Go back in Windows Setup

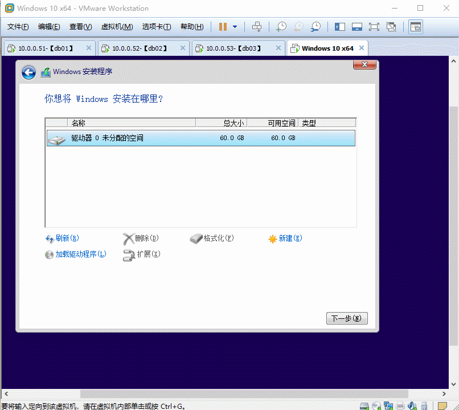(x=28, y=72)
